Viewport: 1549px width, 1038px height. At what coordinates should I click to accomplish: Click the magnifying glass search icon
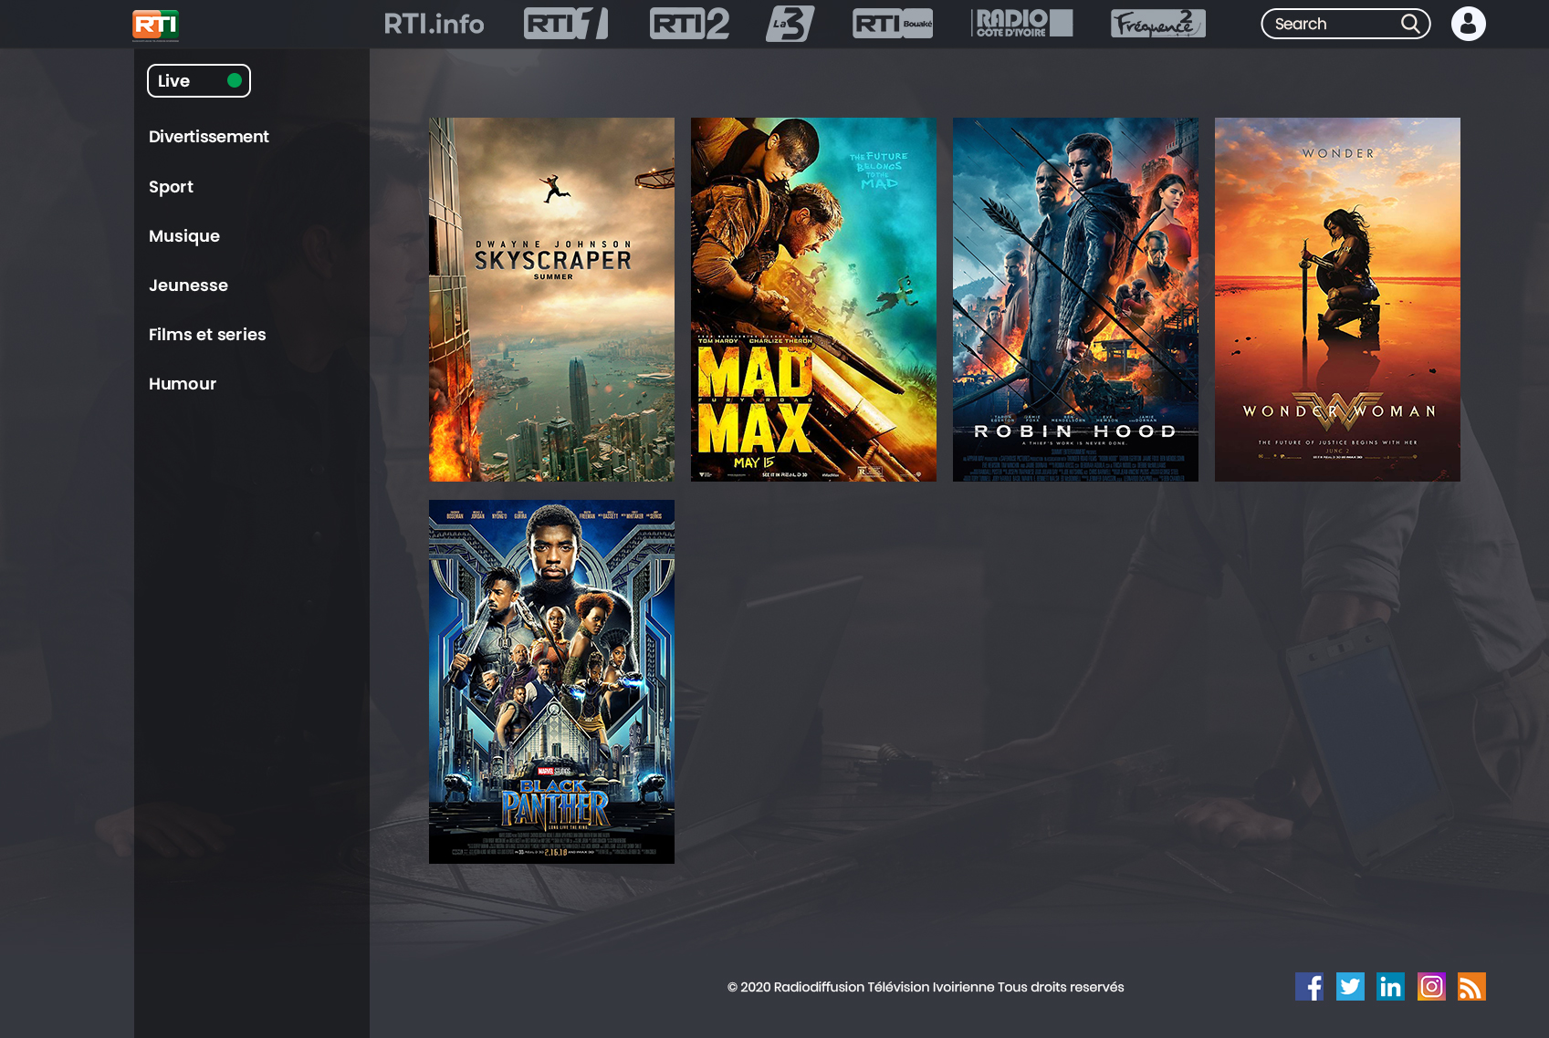1410,24
